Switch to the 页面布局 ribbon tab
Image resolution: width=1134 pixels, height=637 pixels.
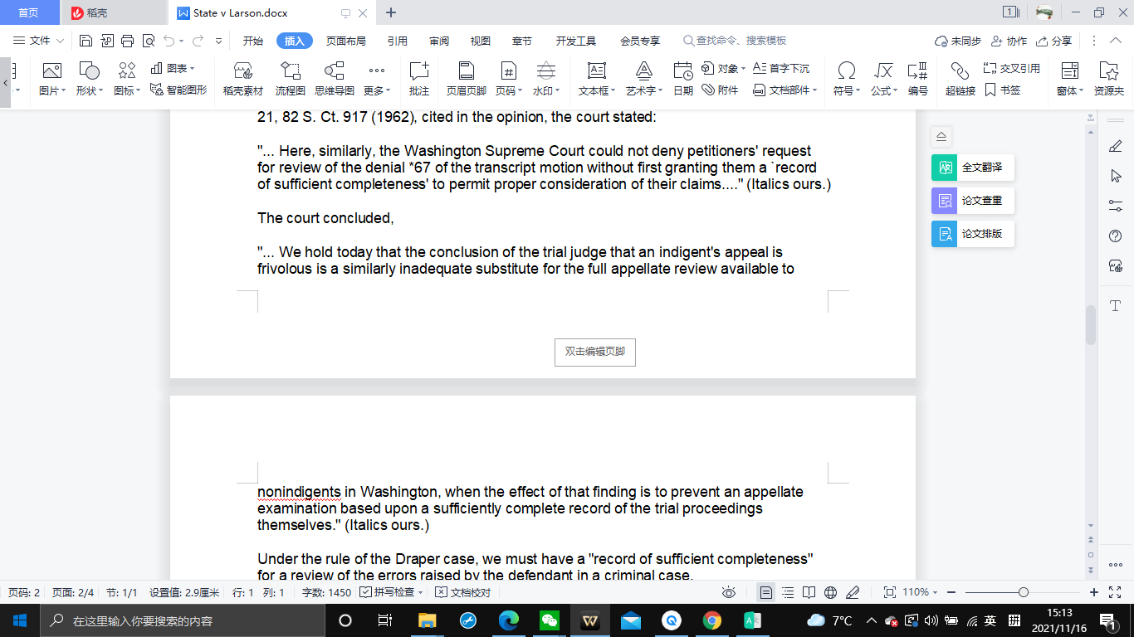point(346,41)
